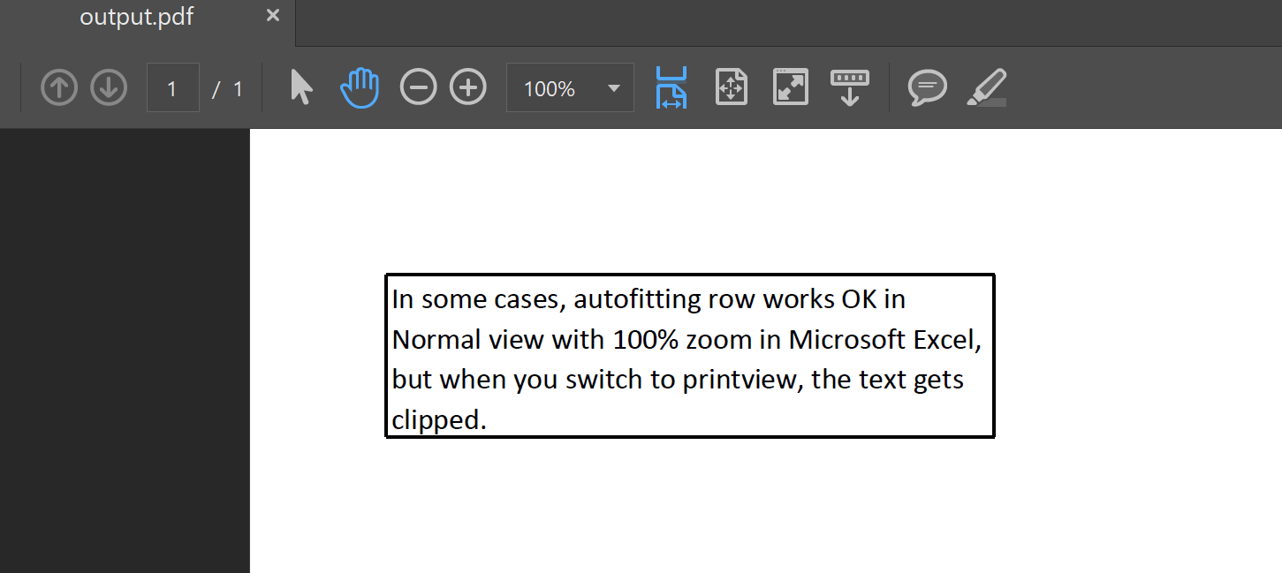Toggle fit-to-width page mode
This screenshot has height=573, width=1282.
671,87
